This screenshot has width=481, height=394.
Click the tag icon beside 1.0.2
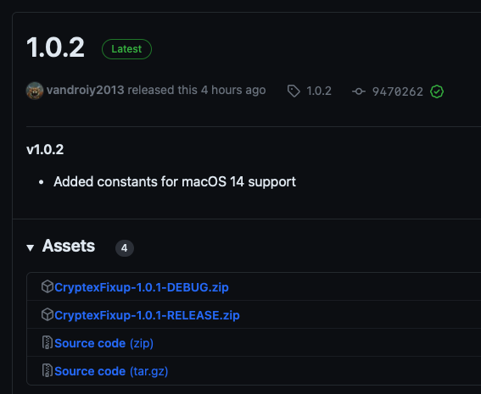pos(294,91)
